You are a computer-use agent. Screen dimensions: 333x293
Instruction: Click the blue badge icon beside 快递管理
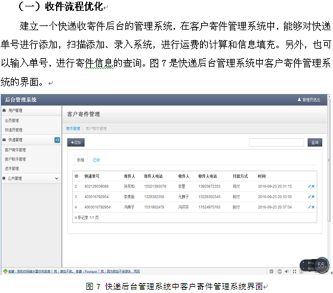(57, 140)
